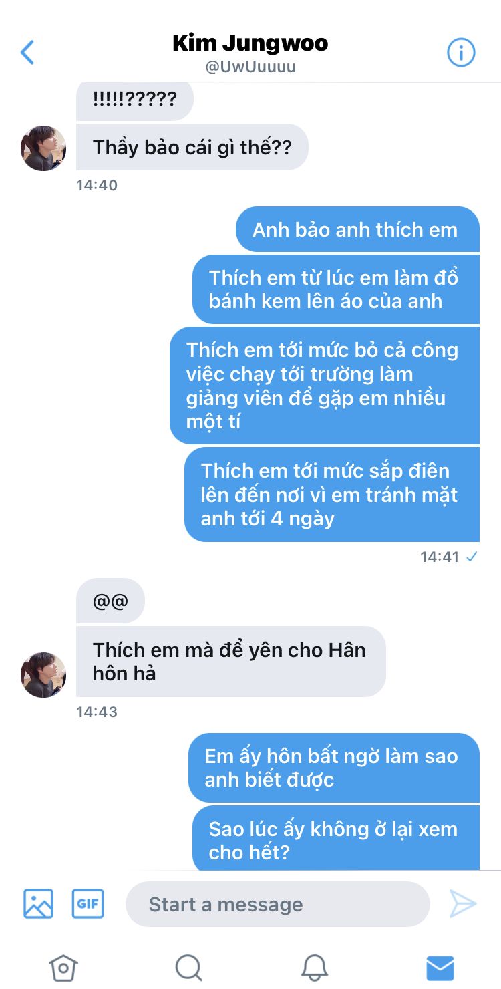Focus the Start a message field

click(x=277, y=904)
